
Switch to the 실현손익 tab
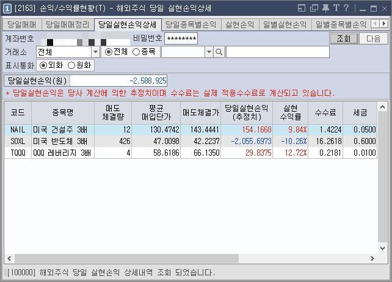240,25
